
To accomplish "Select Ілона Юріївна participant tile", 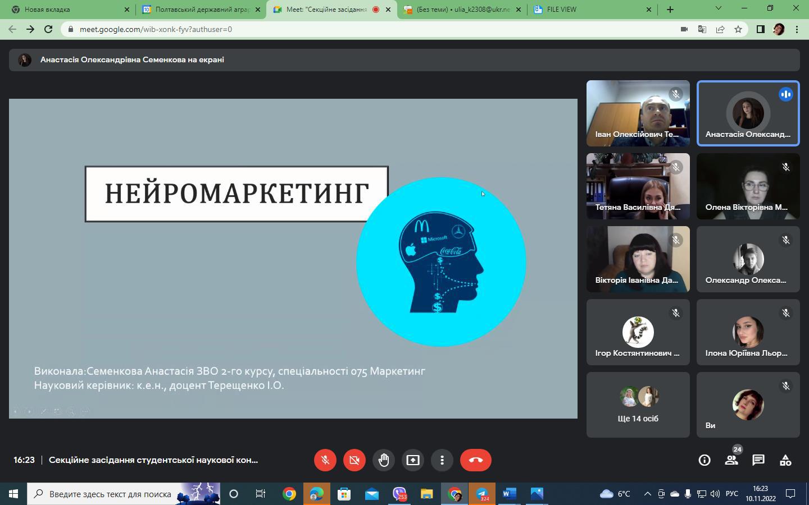I will [x=748, y=332].
